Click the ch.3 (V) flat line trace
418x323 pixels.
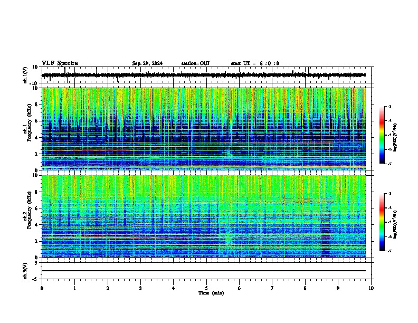[x=204, y=271]
